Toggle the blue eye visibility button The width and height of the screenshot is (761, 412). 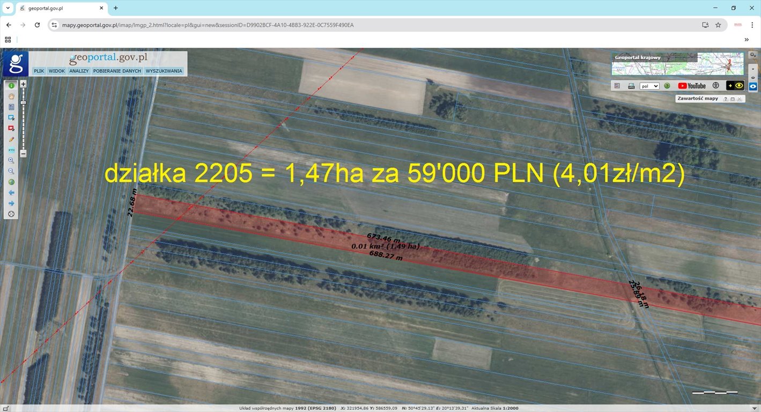(753, 86)
